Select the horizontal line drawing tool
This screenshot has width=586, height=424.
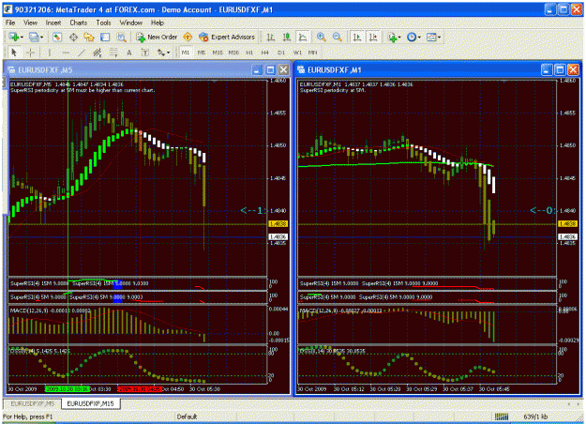pos(66,53)
